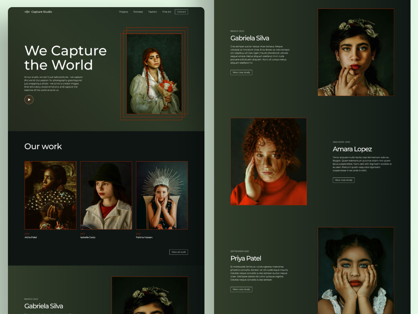
Task: Click the View all work button
Action: (178, 252)
